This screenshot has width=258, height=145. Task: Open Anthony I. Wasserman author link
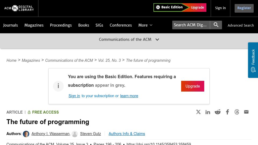pyautogui.click(x=51, y=134)
